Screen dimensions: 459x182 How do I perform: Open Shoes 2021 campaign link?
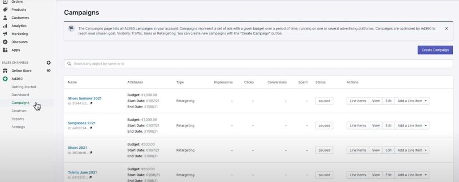[x=77, y=148]
